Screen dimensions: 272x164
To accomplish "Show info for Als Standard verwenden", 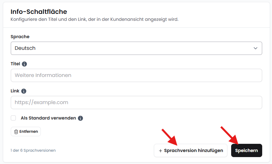I will 80,118.
